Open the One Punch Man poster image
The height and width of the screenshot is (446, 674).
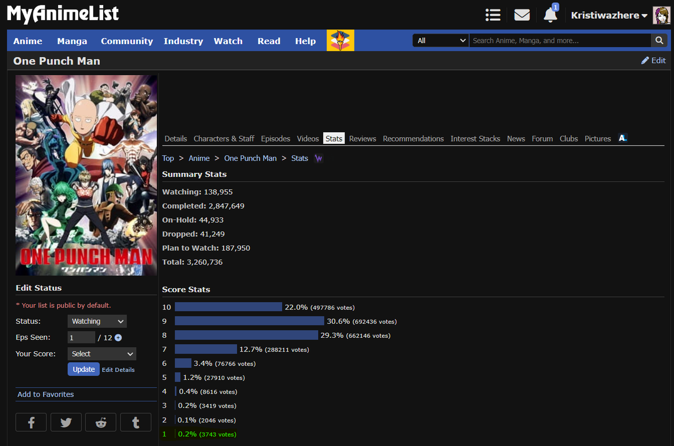coord(86,175)
